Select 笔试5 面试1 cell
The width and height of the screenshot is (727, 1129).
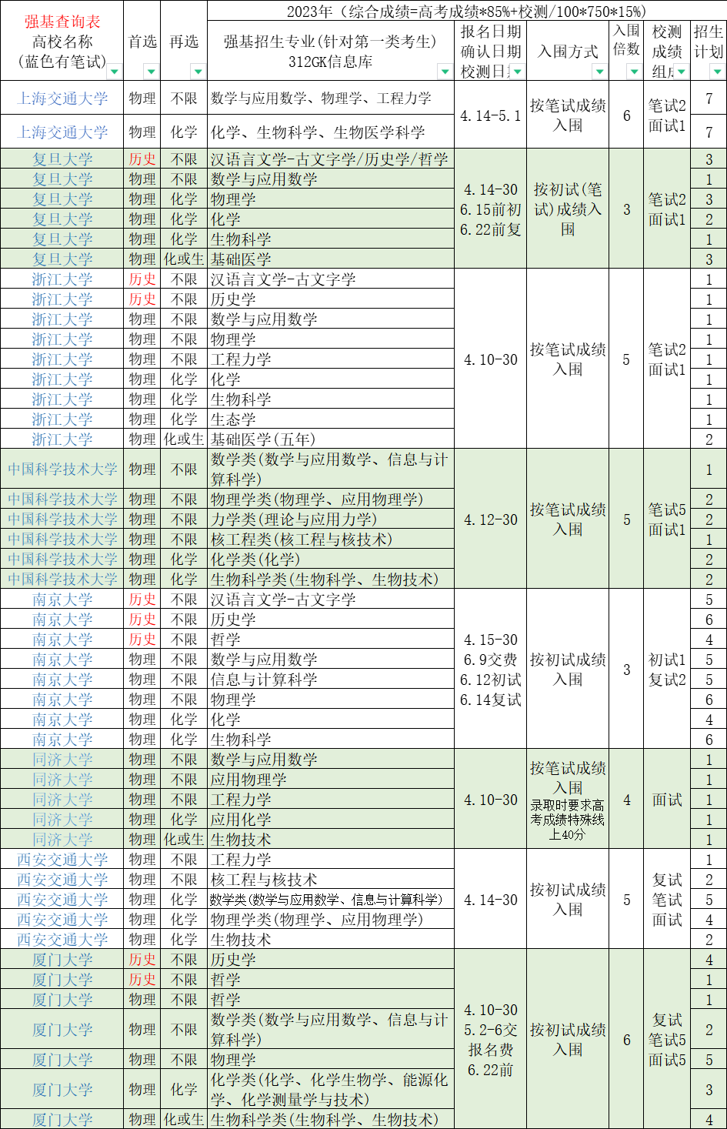tap(667, 519)
